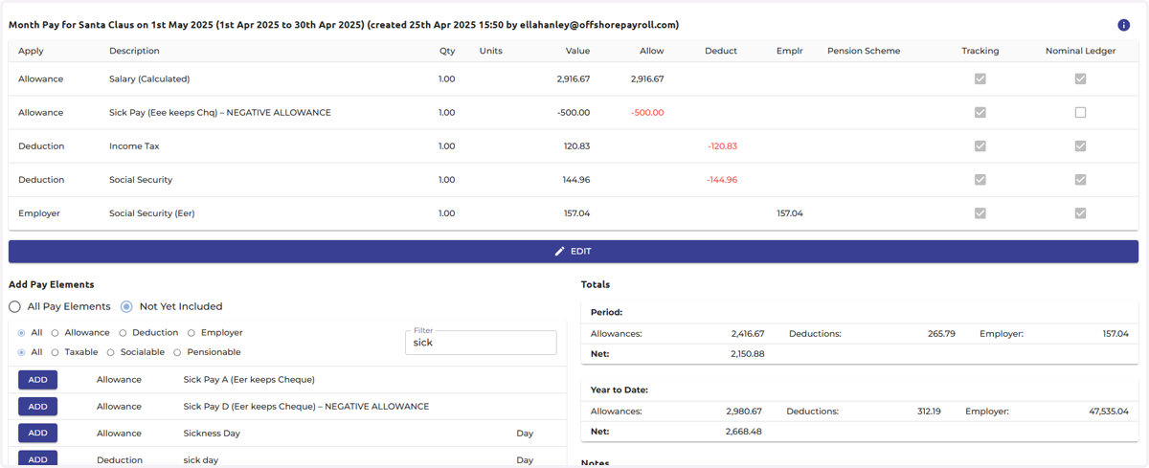Open the blue info icon
The height and width of the screenshot is (468, 1149).
click(x=1124, y=25)
